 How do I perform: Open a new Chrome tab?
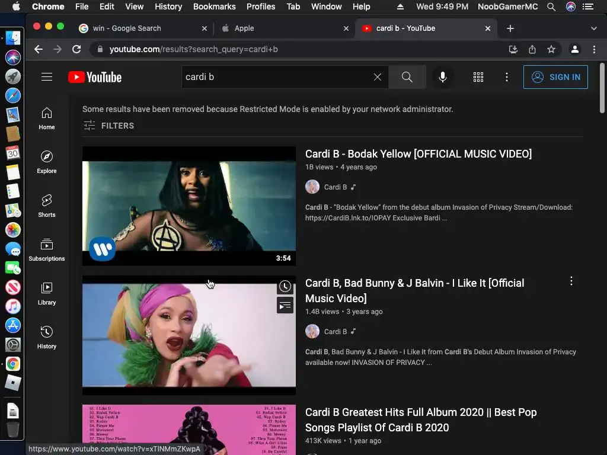pos(510,28)
